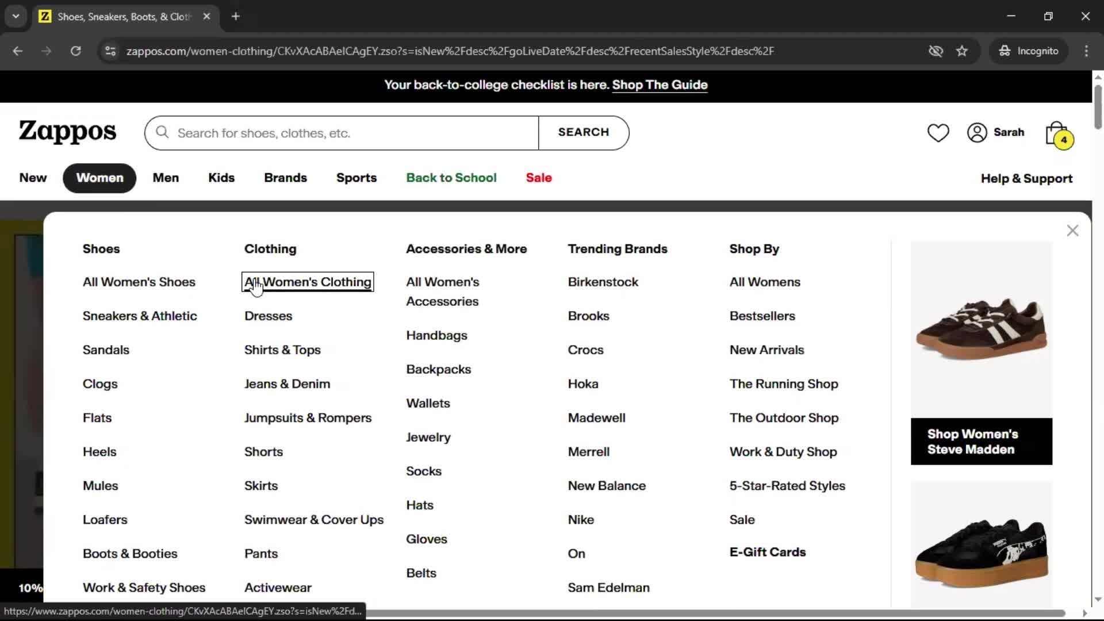Screen dimensions: 1104x621
Task: Shop the Crocs brand
Action: [x=585, y=350]
